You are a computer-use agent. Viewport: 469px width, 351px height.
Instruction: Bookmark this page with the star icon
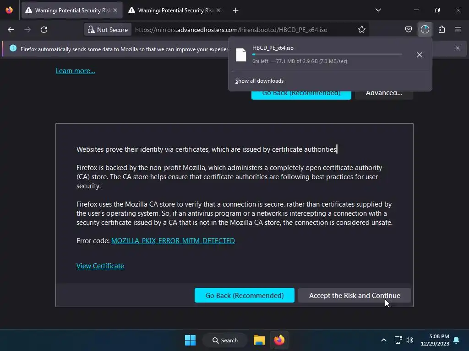(362, 30)
